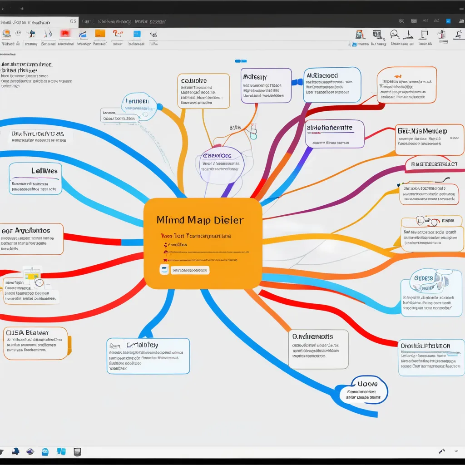Image resolution: width=465 pixels, height=465 pixels.
Task: Click the small dark scribble icon in the left toolbar
Action: point(153,35)
